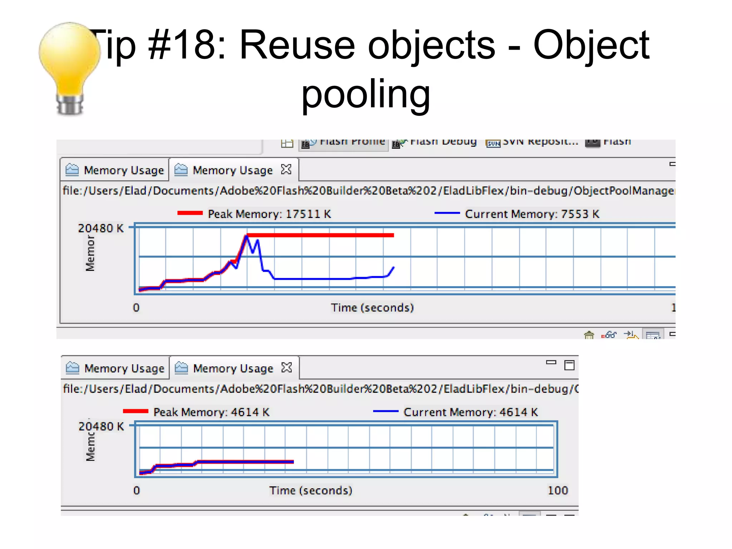The height and width of the screenshot is (549, 732).
Task: Click Time (seconds) label under upper chart
Action: tap(372, 307)
